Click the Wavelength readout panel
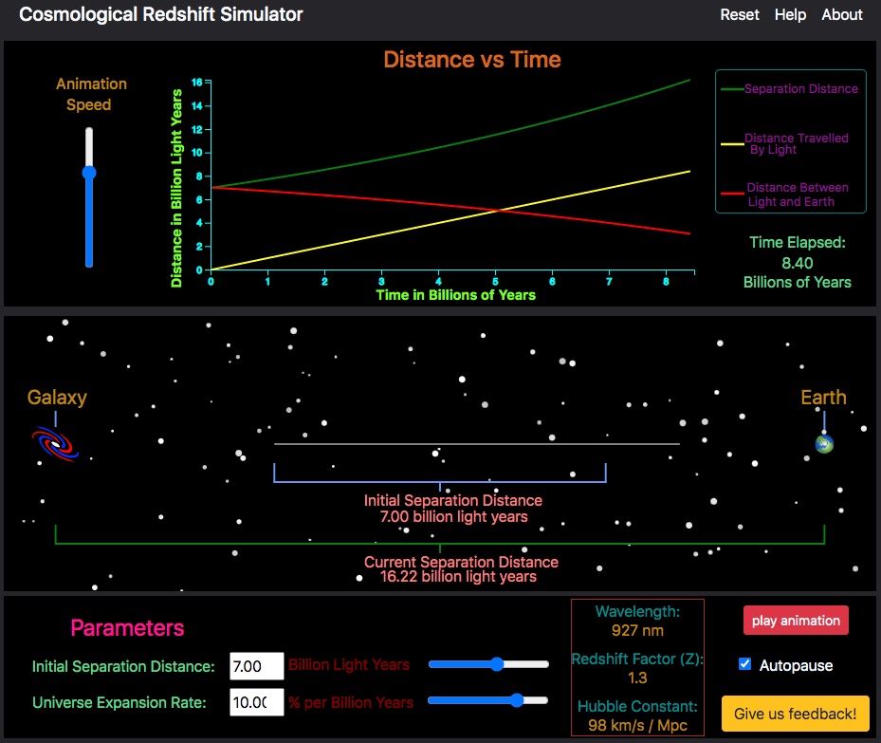Image resolution: width=881 pixels, height=743 pixels. [637, 619]
